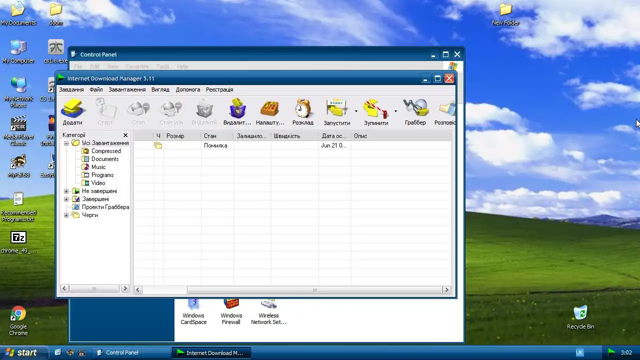Expand the Черги tree node

(66, 215)
